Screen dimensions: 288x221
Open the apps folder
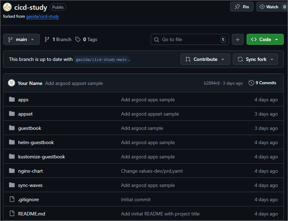point(23,100)
